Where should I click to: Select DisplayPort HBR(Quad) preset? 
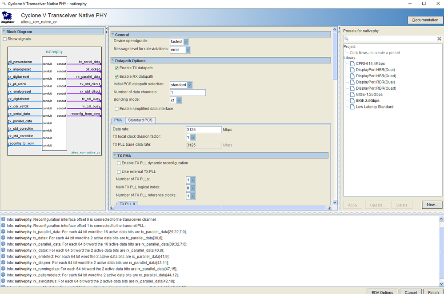[376, 76]
